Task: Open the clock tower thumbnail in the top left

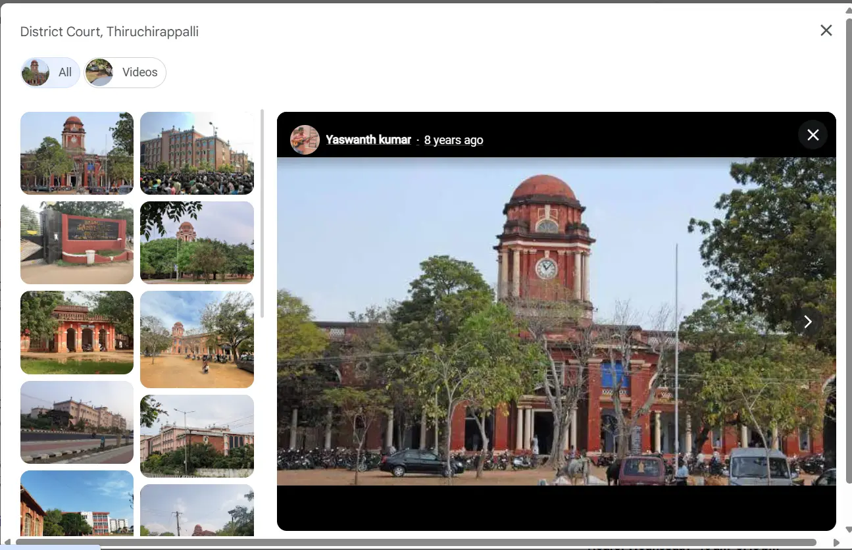Action: click(77, 153)
